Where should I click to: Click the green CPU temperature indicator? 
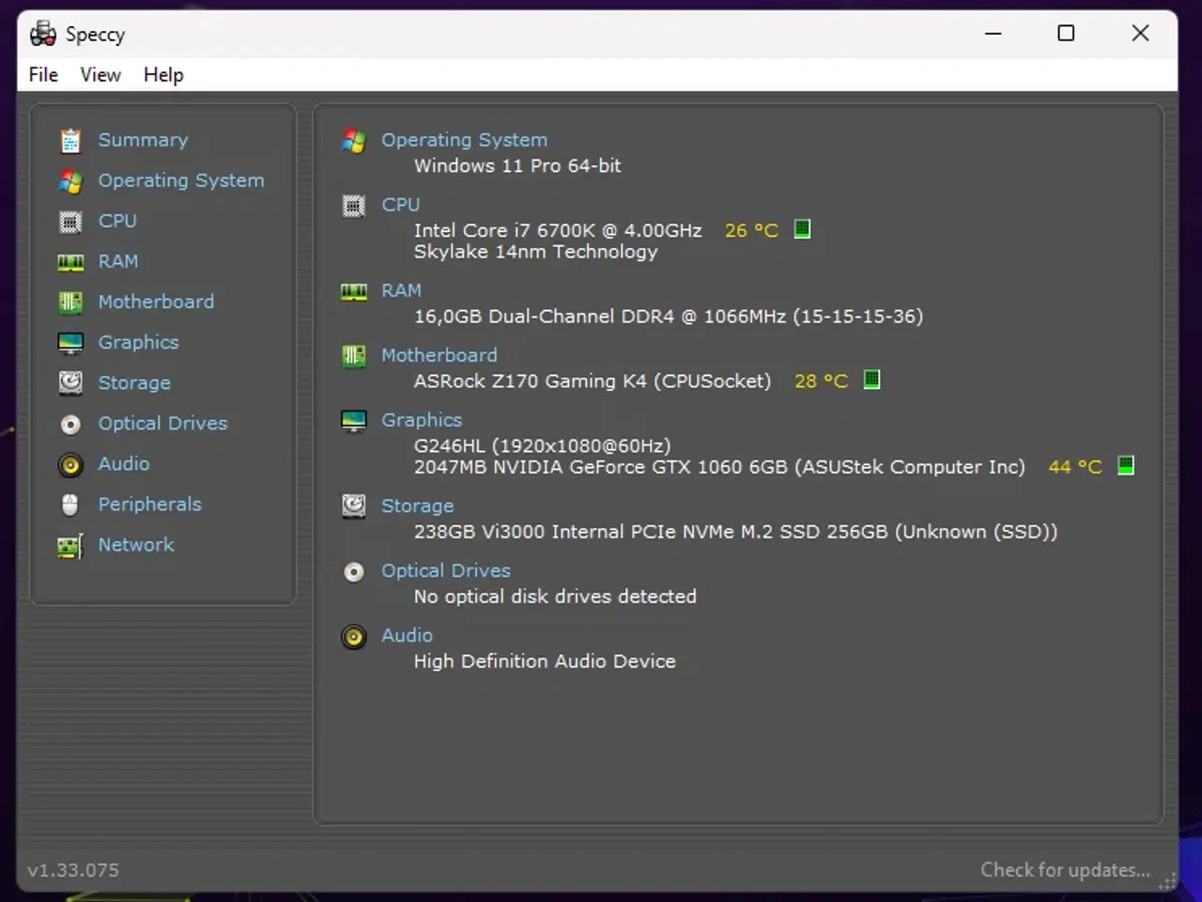pos(801,229)
